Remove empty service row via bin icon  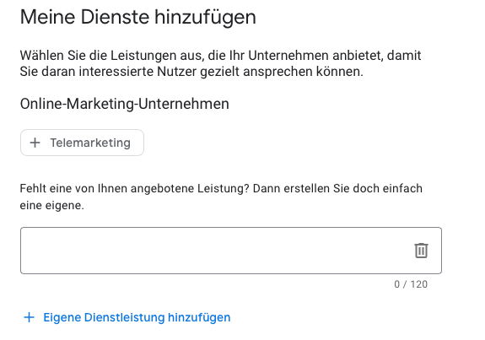[x=421, y=251]
